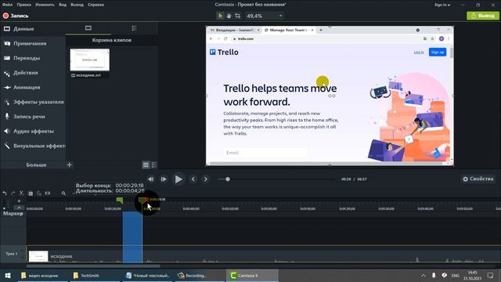This screenshot has width=501, height=282.
Task: Open the Свойства properties panel
Action: coord(478,179)
